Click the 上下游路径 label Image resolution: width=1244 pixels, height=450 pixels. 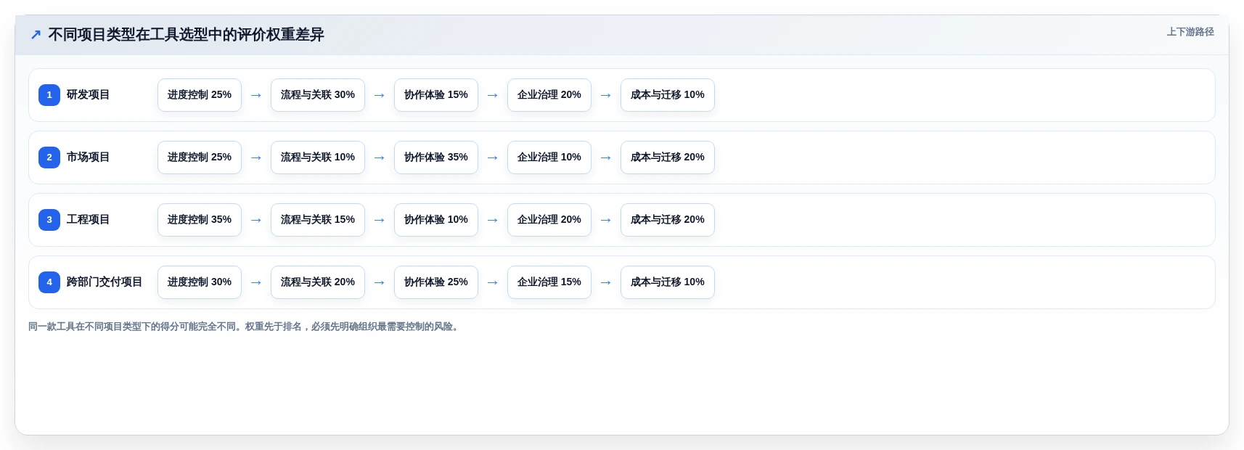point(1190,32)
